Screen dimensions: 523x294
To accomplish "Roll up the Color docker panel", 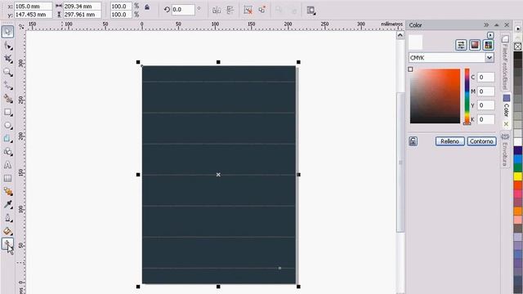I will click(x=497, y=25).
